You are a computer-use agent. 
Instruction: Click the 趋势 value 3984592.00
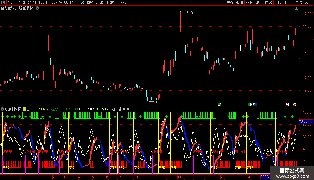(x=68, y=109)
